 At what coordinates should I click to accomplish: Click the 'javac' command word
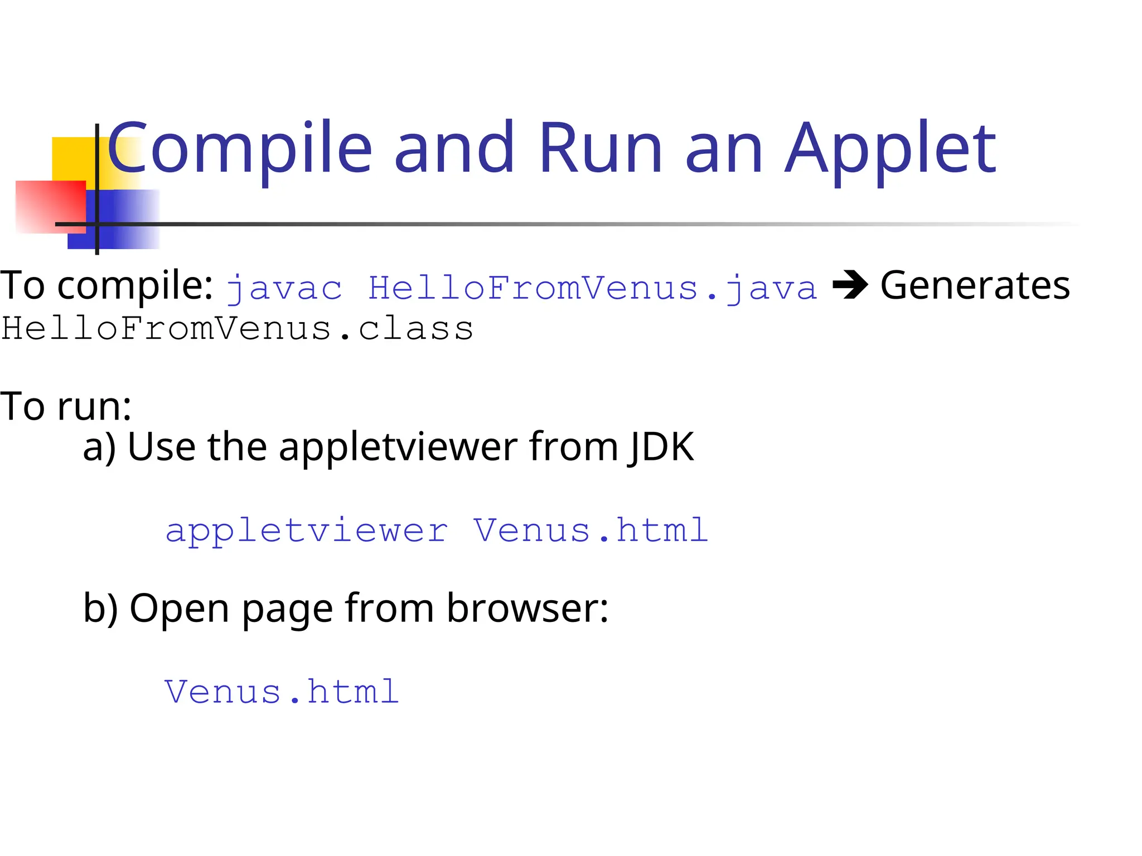click(x=284, y=289)
